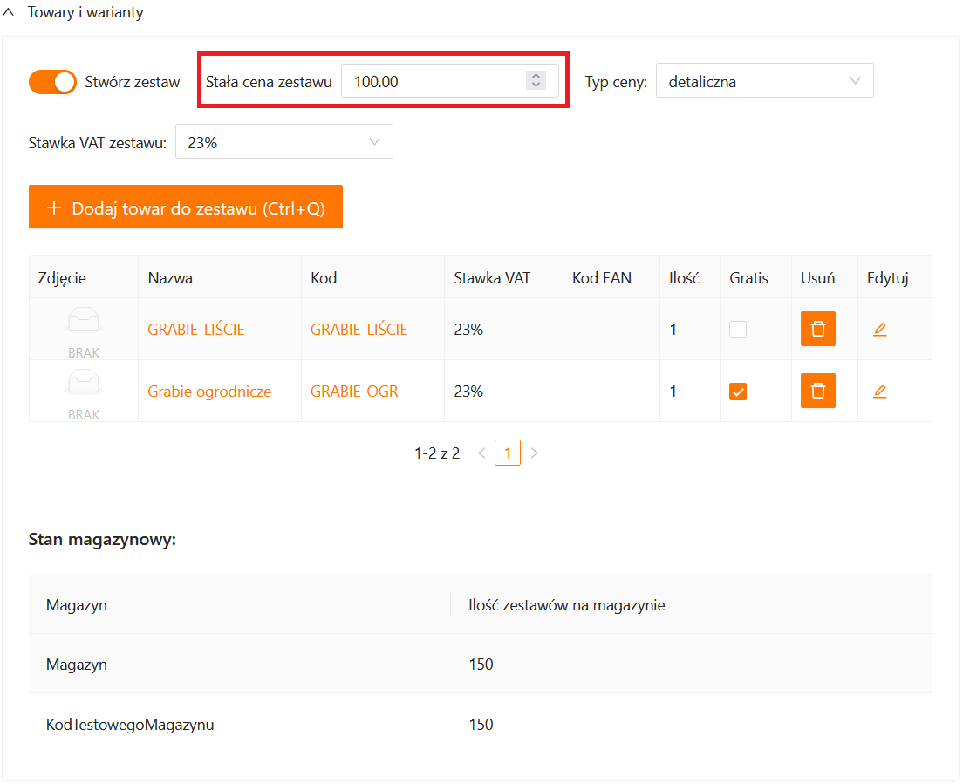Collapse the Towary i warianty section

coord(9,13)
